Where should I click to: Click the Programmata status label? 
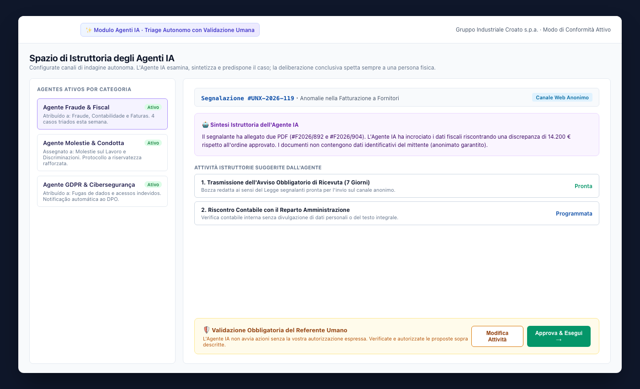point(574,214)
